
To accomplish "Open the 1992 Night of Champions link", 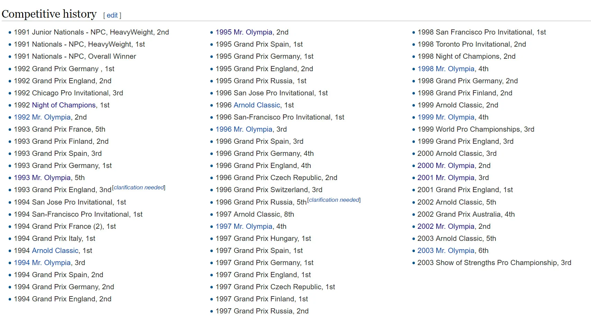I will click(64, 105).
